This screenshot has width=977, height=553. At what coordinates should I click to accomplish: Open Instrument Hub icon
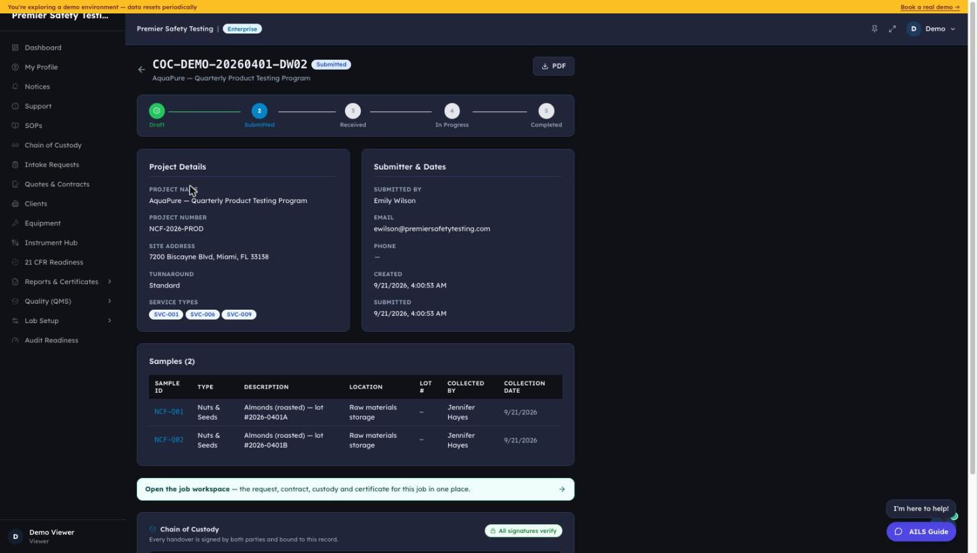[15, 243]
